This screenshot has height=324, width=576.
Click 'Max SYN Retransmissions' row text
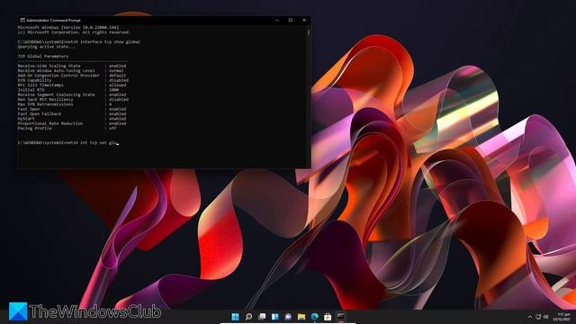(45, 104)
